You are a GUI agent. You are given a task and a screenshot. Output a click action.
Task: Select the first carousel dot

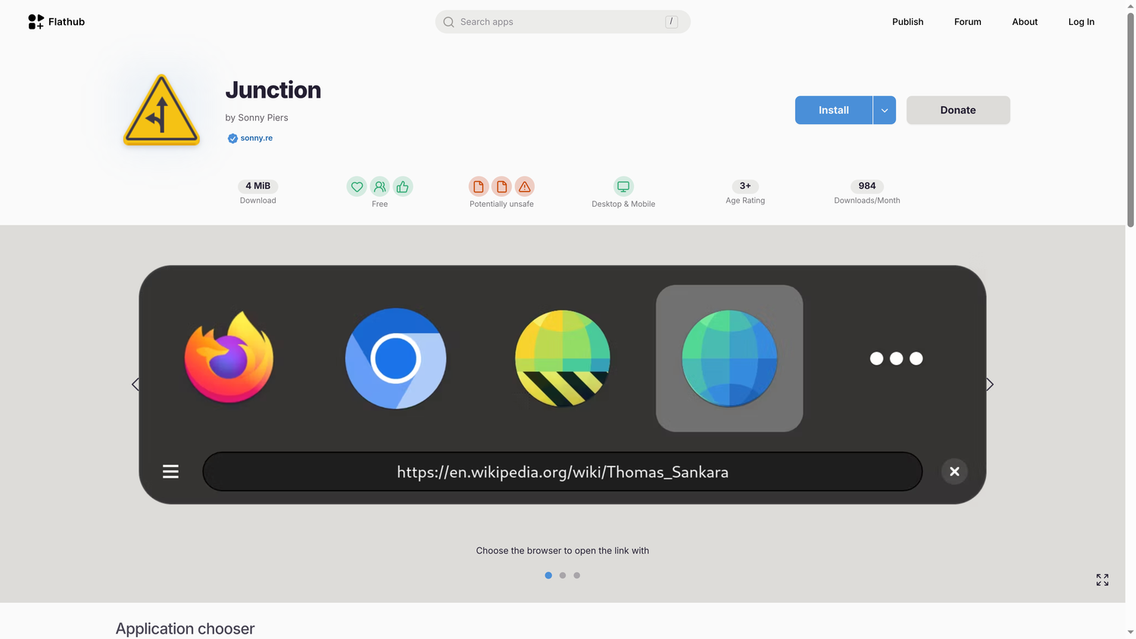pyautogui.click(x=548, y=575)
